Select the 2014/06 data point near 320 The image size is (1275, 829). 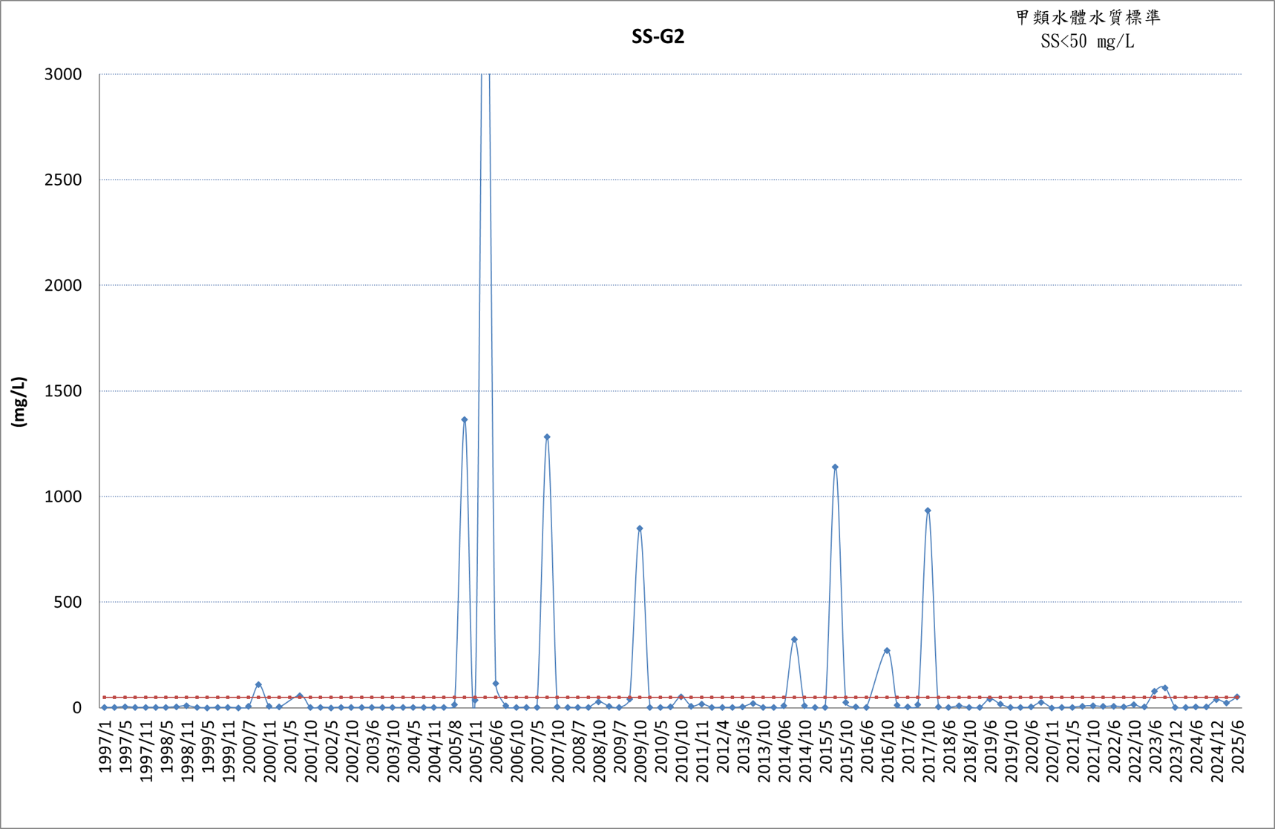794,639
